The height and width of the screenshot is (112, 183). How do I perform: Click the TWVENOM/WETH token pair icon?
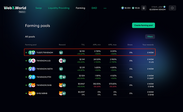click(32, 69)
